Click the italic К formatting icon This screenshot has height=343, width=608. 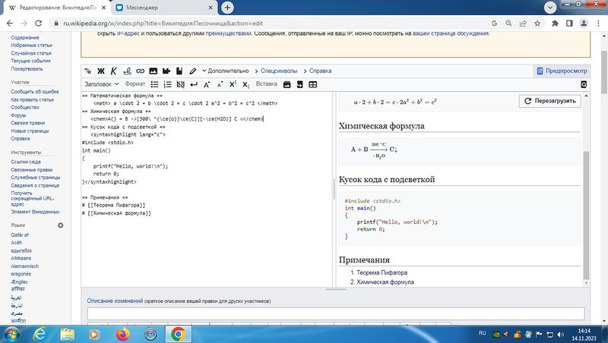coord(113,71)
